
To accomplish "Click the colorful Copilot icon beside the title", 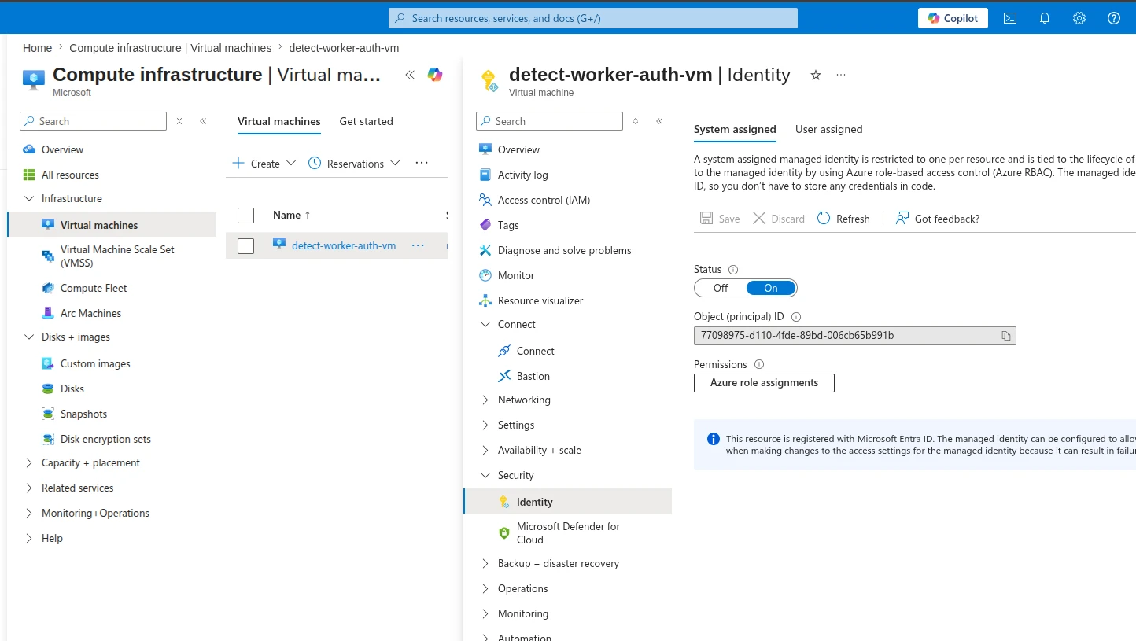I will [435, 75].
